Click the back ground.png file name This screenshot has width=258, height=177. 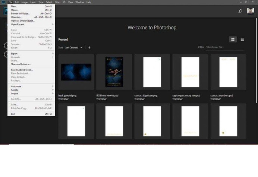[x=67, y=95]
